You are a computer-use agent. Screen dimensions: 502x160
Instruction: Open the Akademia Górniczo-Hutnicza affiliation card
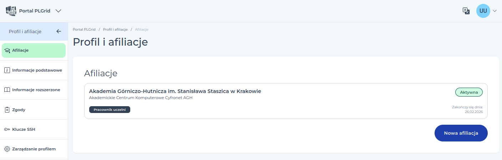point(286,101)
